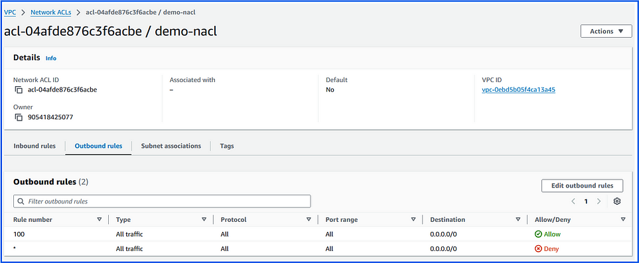Image resolution: width=639 pixels, height=263 pixels.
Task: Open outbound rules table settings gear
Action: point(617,201)
